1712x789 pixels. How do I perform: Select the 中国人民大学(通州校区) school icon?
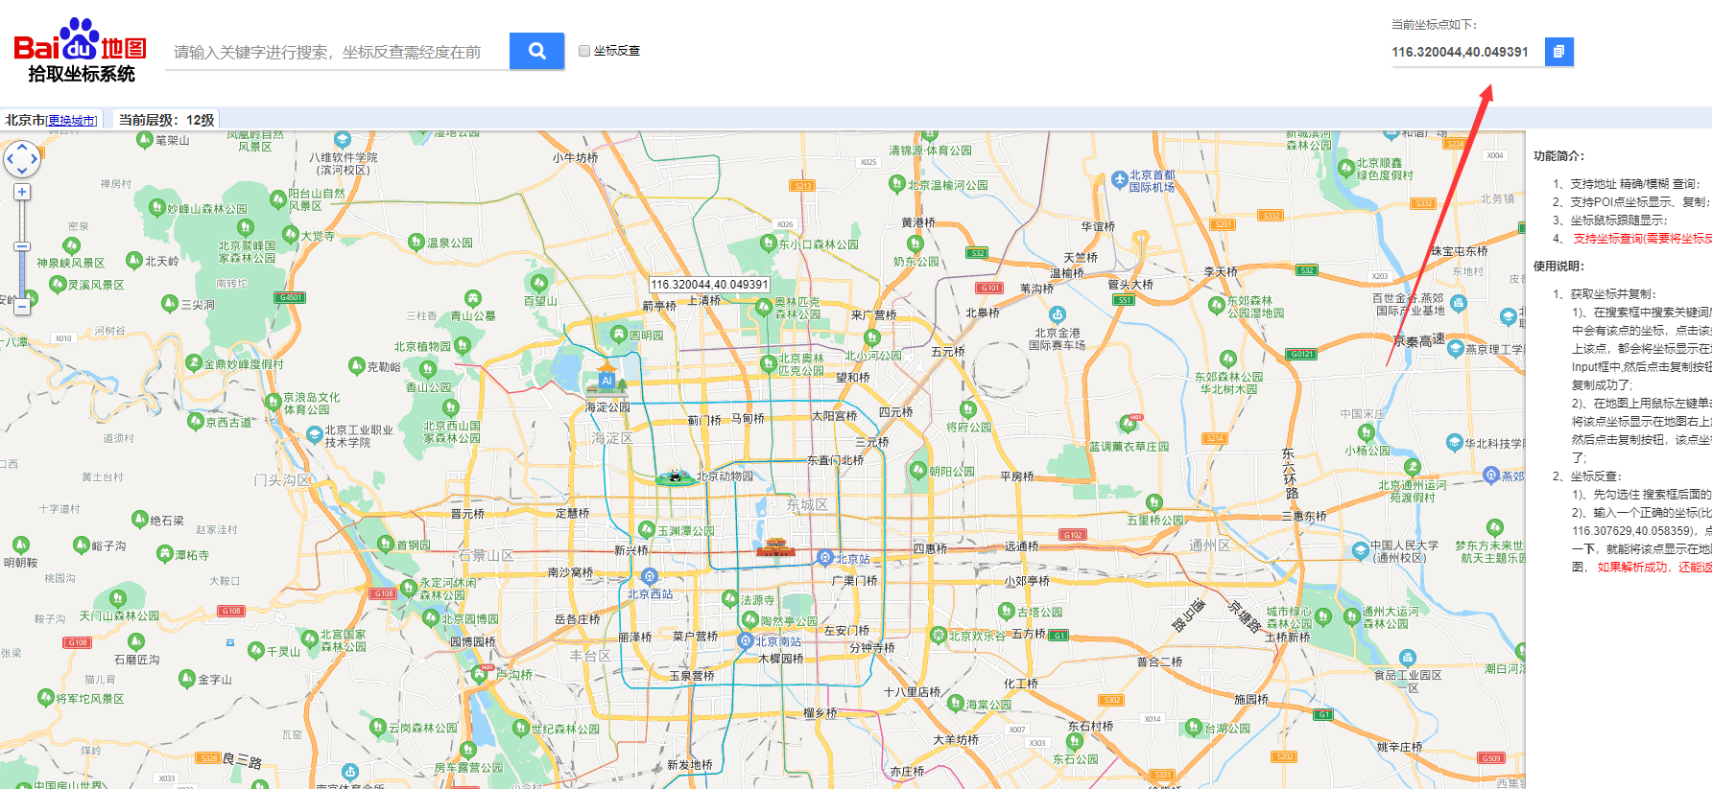coord(1360,550)
